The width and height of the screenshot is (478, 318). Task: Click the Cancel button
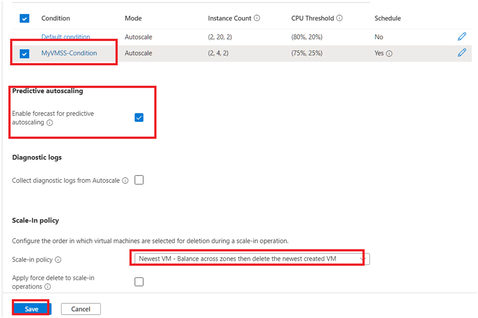81,309
